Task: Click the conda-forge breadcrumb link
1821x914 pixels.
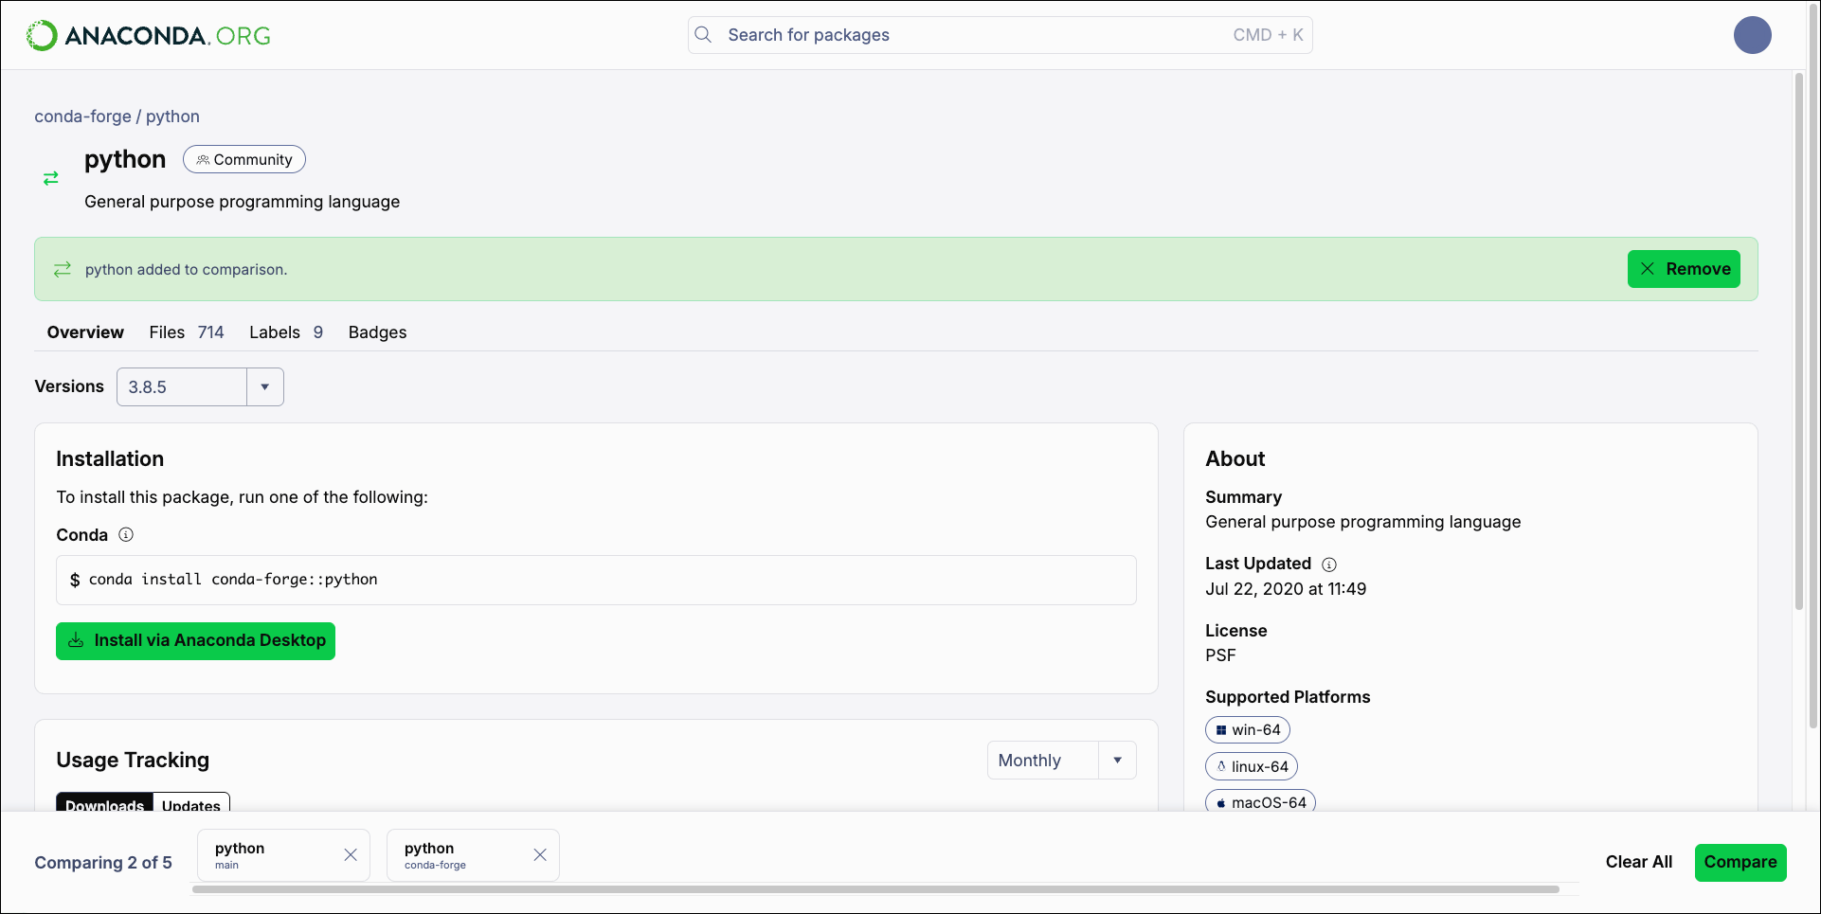Action: (83, 116)
